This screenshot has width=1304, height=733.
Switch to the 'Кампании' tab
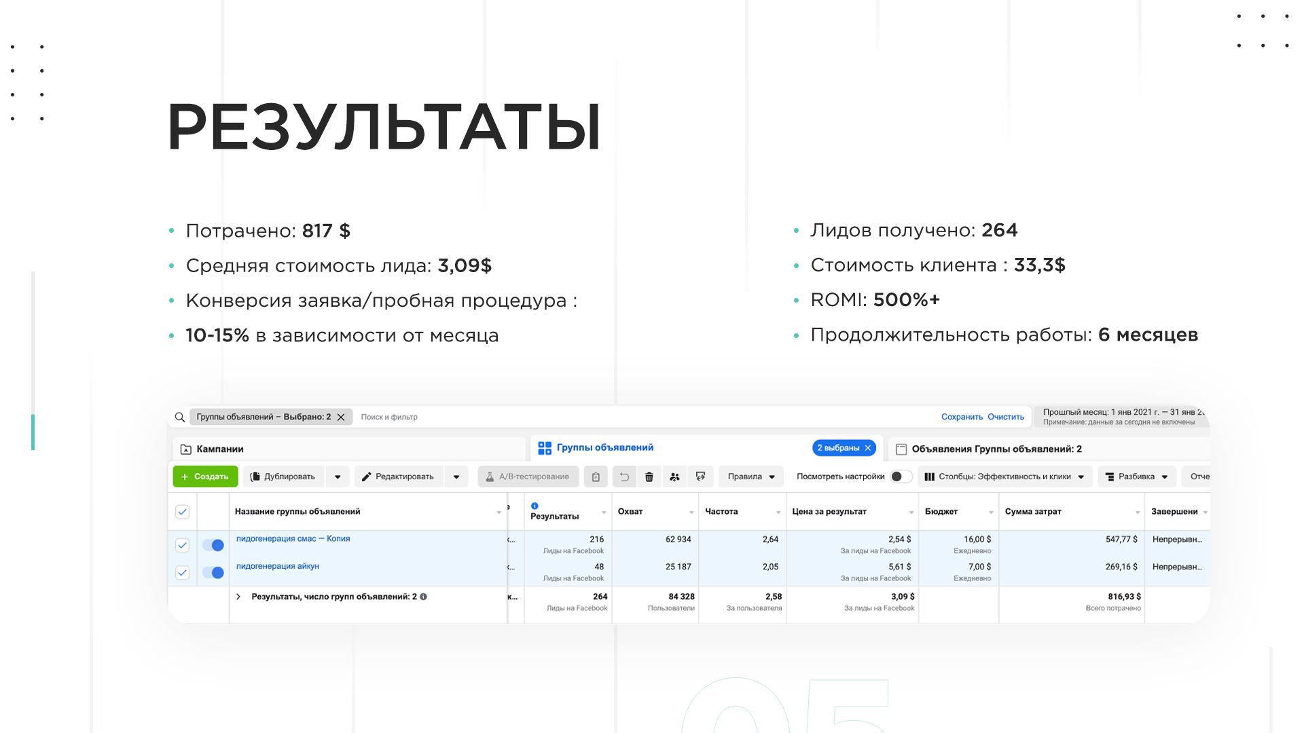pos(349,449)
